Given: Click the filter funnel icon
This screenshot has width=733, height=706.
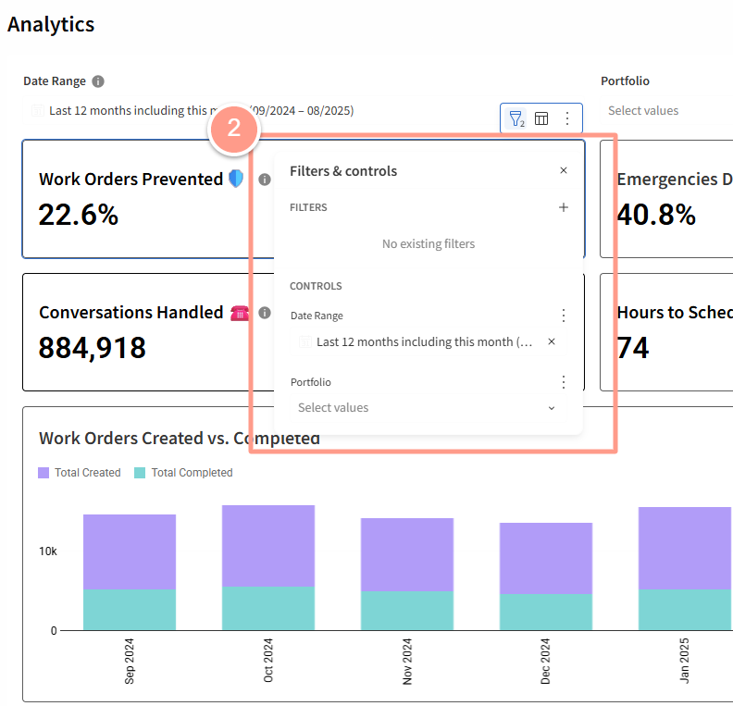Looking at the screenshot, I should click(x=516, y=118).
